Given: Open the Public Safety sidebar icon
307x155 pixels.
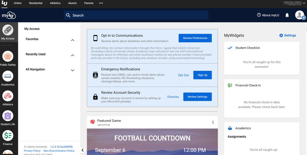Looking at the screenshot, I should point(8,56).
